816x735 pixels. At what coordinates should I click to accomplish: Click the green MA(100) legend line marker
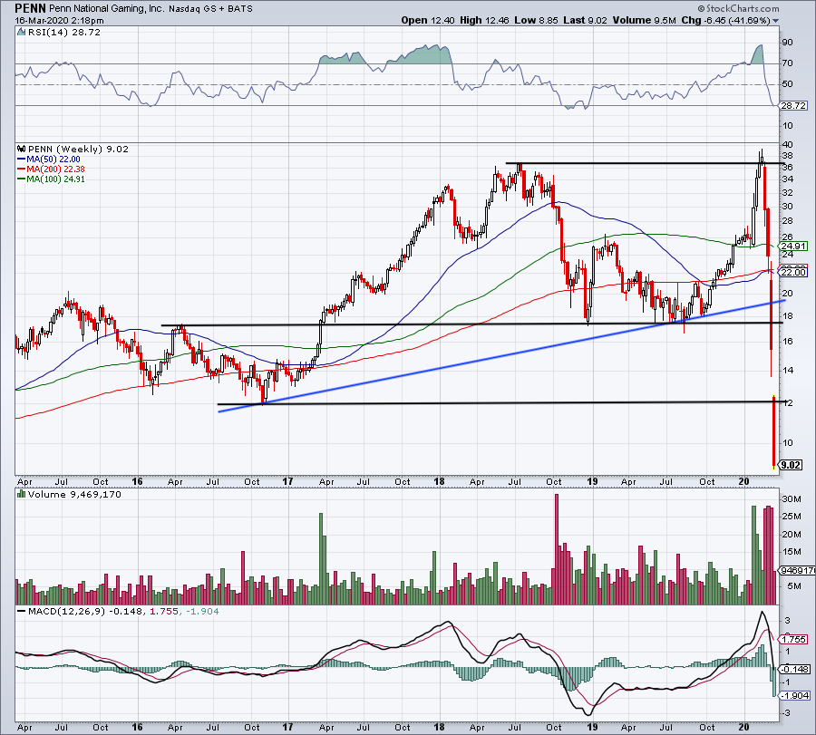tap(22, 179)
